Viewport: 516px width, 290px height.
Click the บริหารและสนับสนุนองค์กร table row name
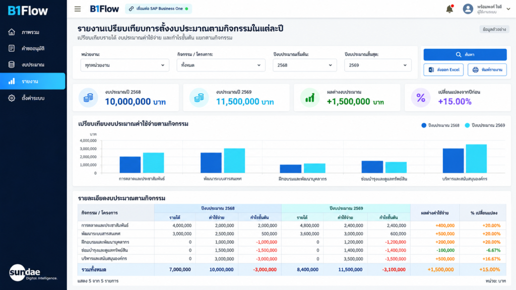coord(104,258)
